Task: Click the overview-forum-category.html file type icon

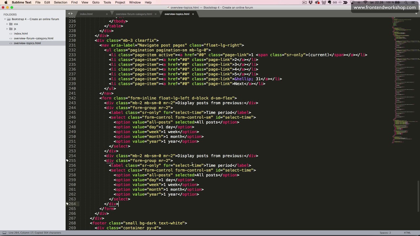Action: coord(11,38)
